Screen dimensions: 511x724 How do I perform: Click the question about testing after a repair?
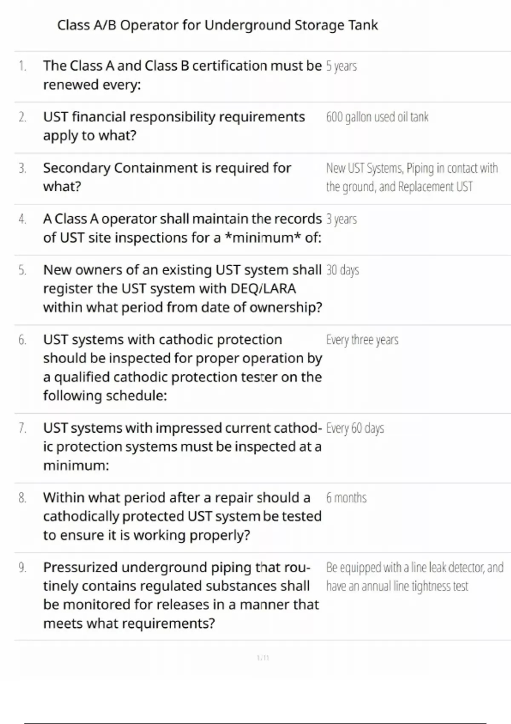[x=182, y=516]
